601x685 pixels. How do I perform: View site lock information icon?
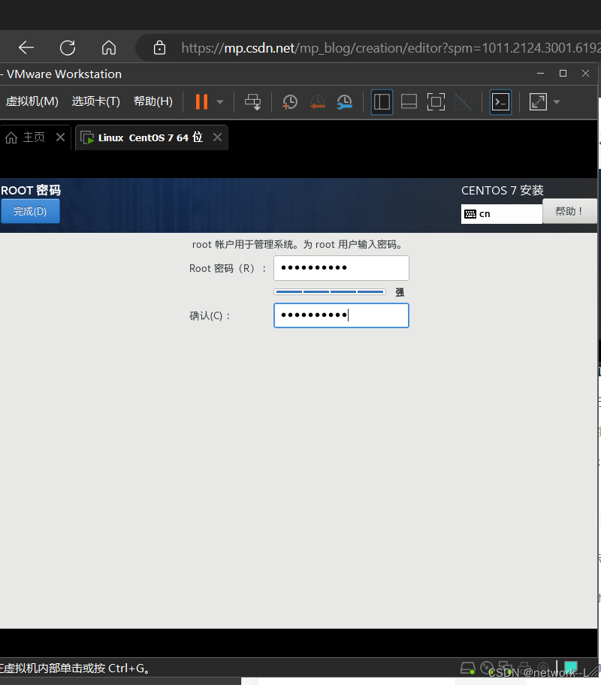coord(159,47)
